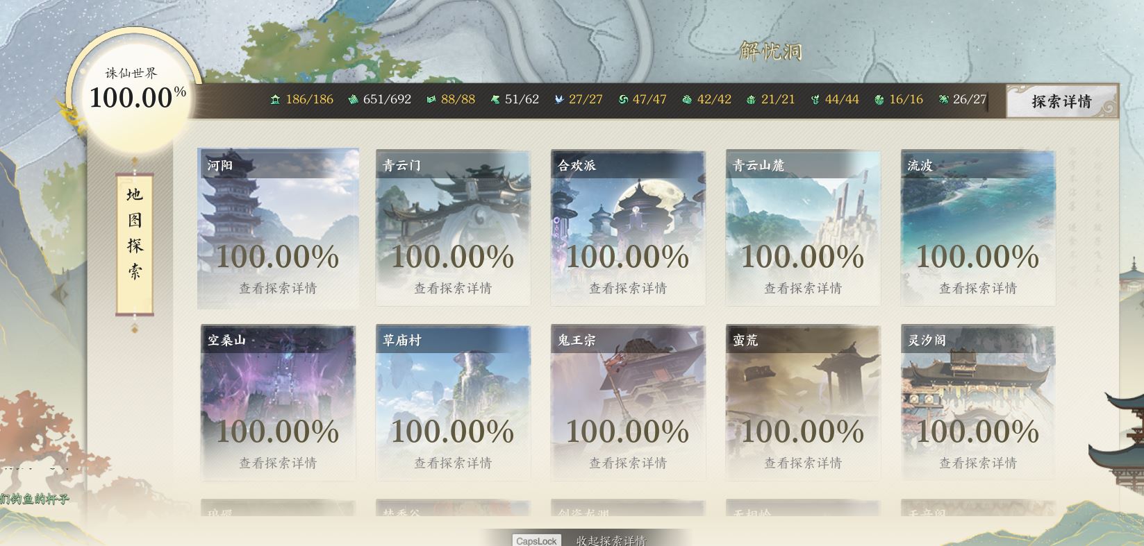Click the swirl icon beside 47/47
The image size is (1144, 546).
pos(623,100)
